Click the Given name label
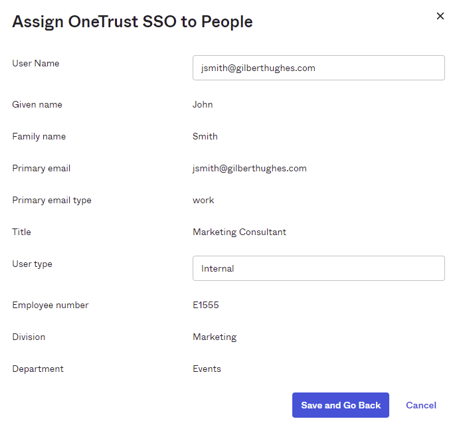457x429 pixels. [x=37, y=105]
